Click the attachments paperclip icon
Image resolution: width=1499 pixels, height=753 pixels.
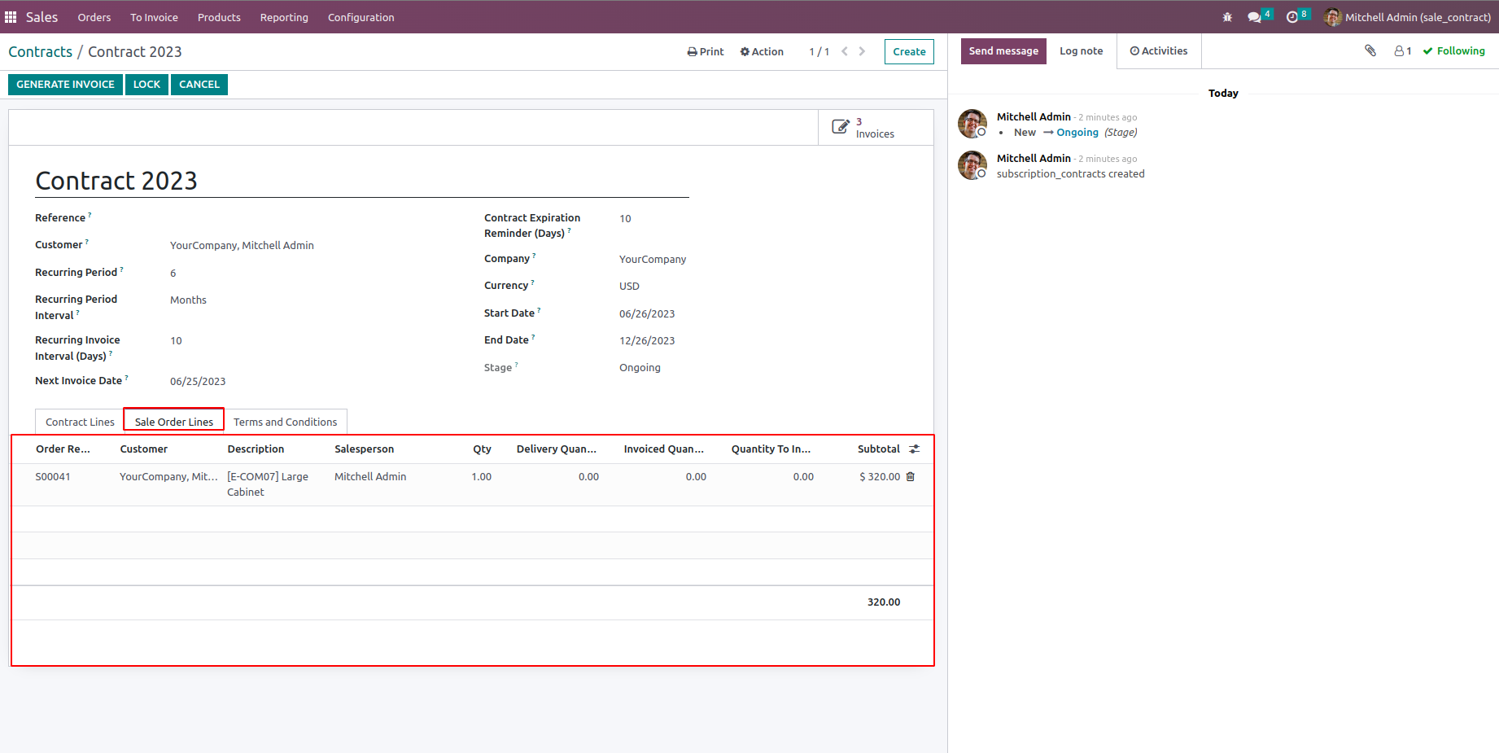pyautogui.click(x=1370, y=50)
